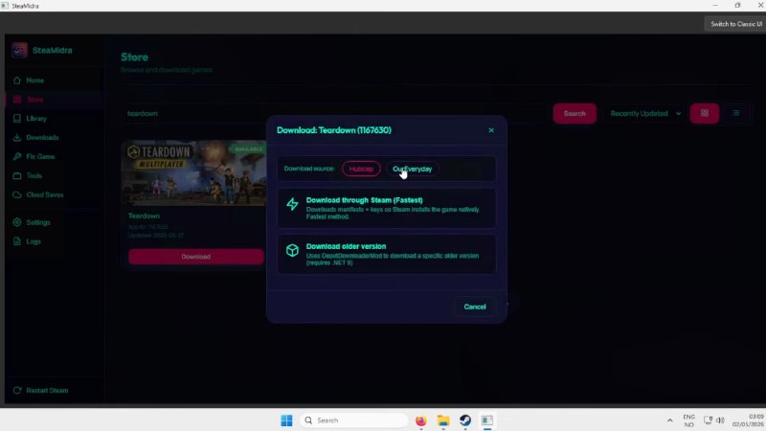Image resolution: width=766 pixels, height=431 pixels.
Task: Click the red Search button
Action: click(574, 113)
